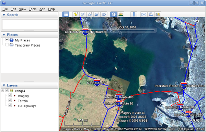Click the Add Image Overlay icon
Image resolution: width=206 pixels, height=132 pixels.
point(97,14)
